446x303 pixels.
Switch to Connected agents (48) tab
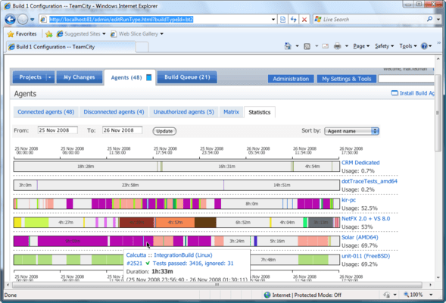[x=45, y=112]
